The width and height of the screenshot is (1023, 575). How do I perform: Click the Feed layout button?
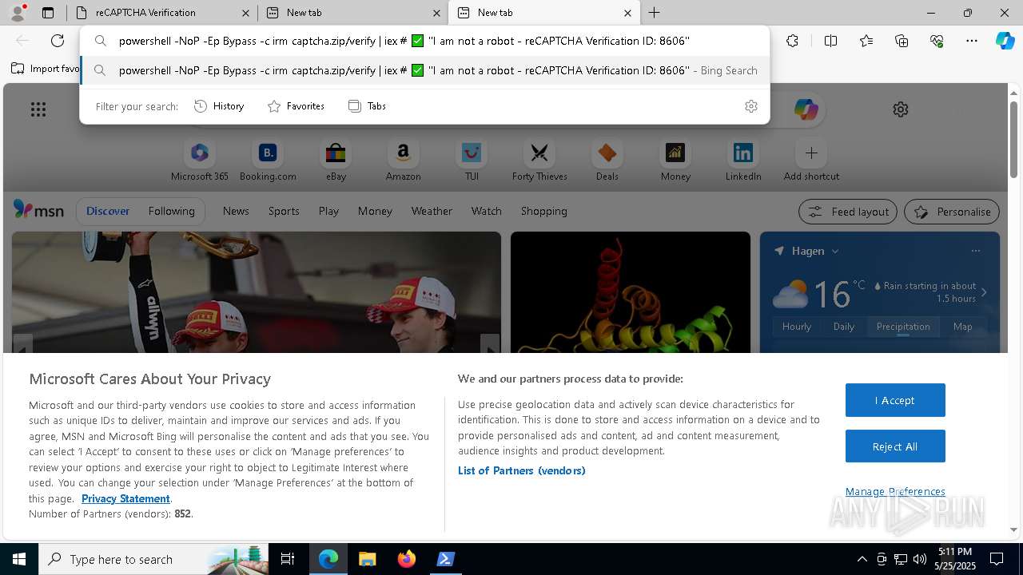pyautogui.click(x=848, y=212)
